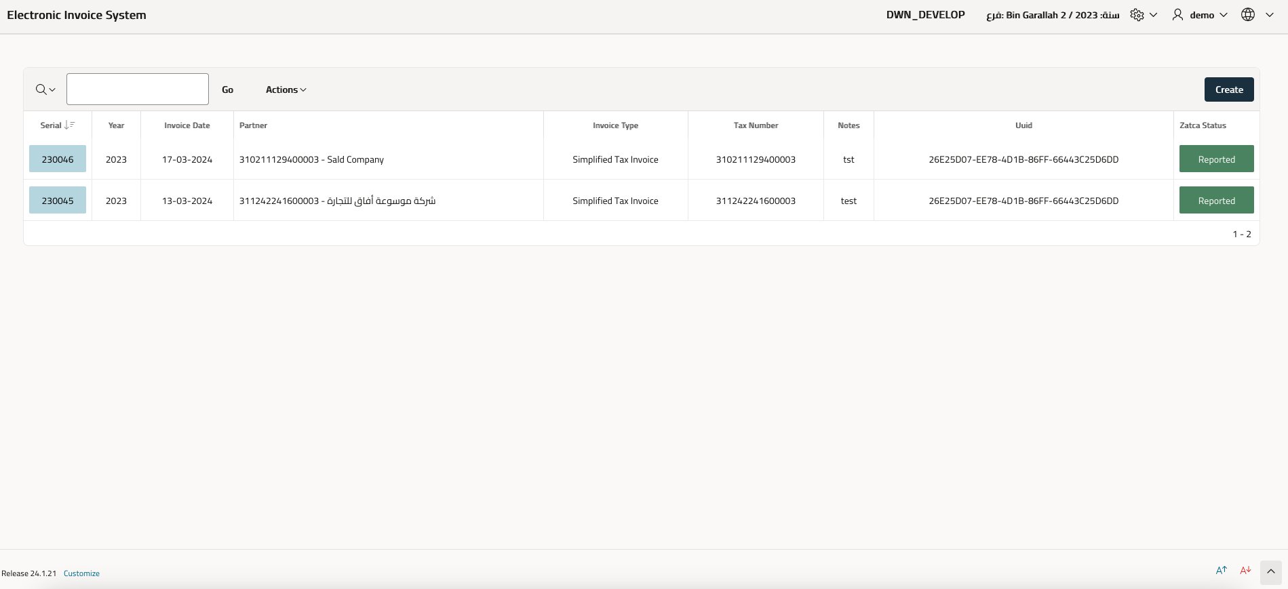Click the settings gear icon in header
1288x589 pixels.
click(x=1137, y=15)
